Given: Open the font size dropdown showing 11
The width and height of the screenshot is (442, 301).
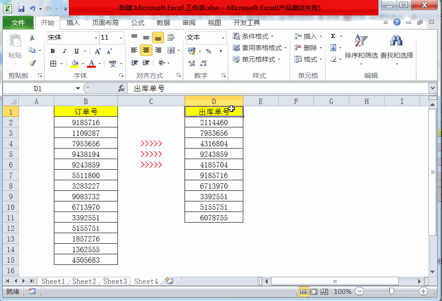Looking at the screenshot, I should 121,38.
